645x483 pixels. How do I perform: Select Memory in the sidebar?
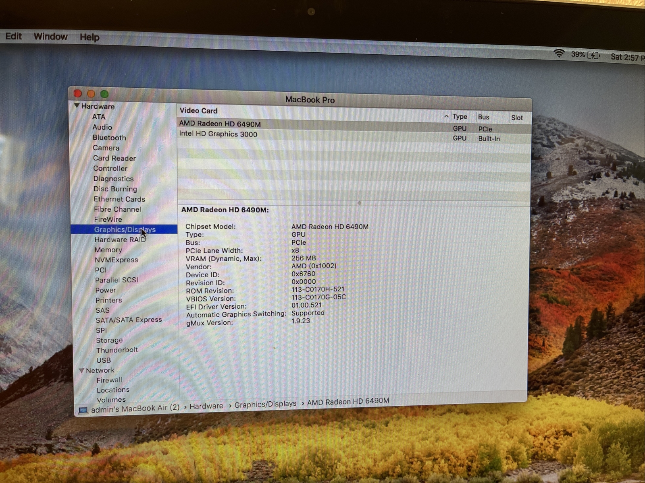point(108,250)
